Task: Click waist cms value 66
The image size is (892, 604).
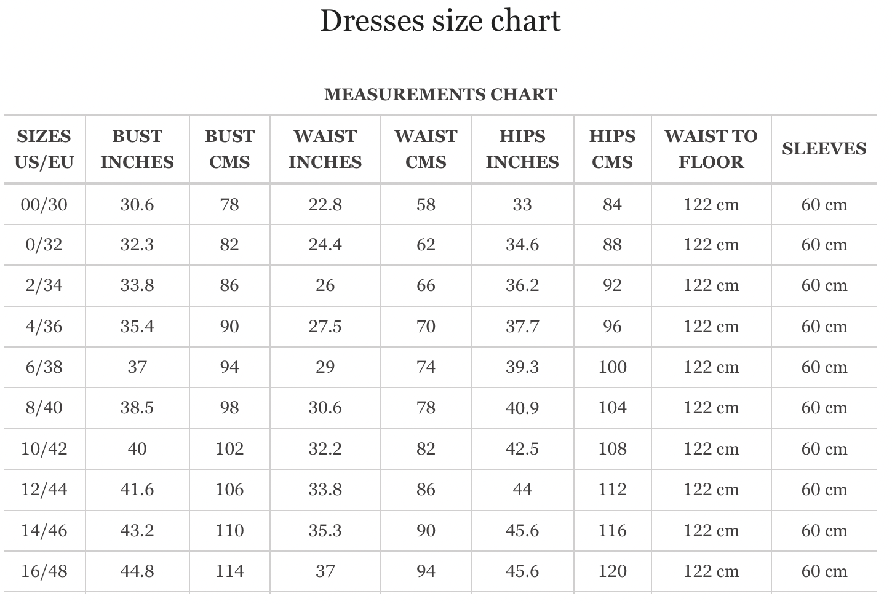Action: pos(426,285)
